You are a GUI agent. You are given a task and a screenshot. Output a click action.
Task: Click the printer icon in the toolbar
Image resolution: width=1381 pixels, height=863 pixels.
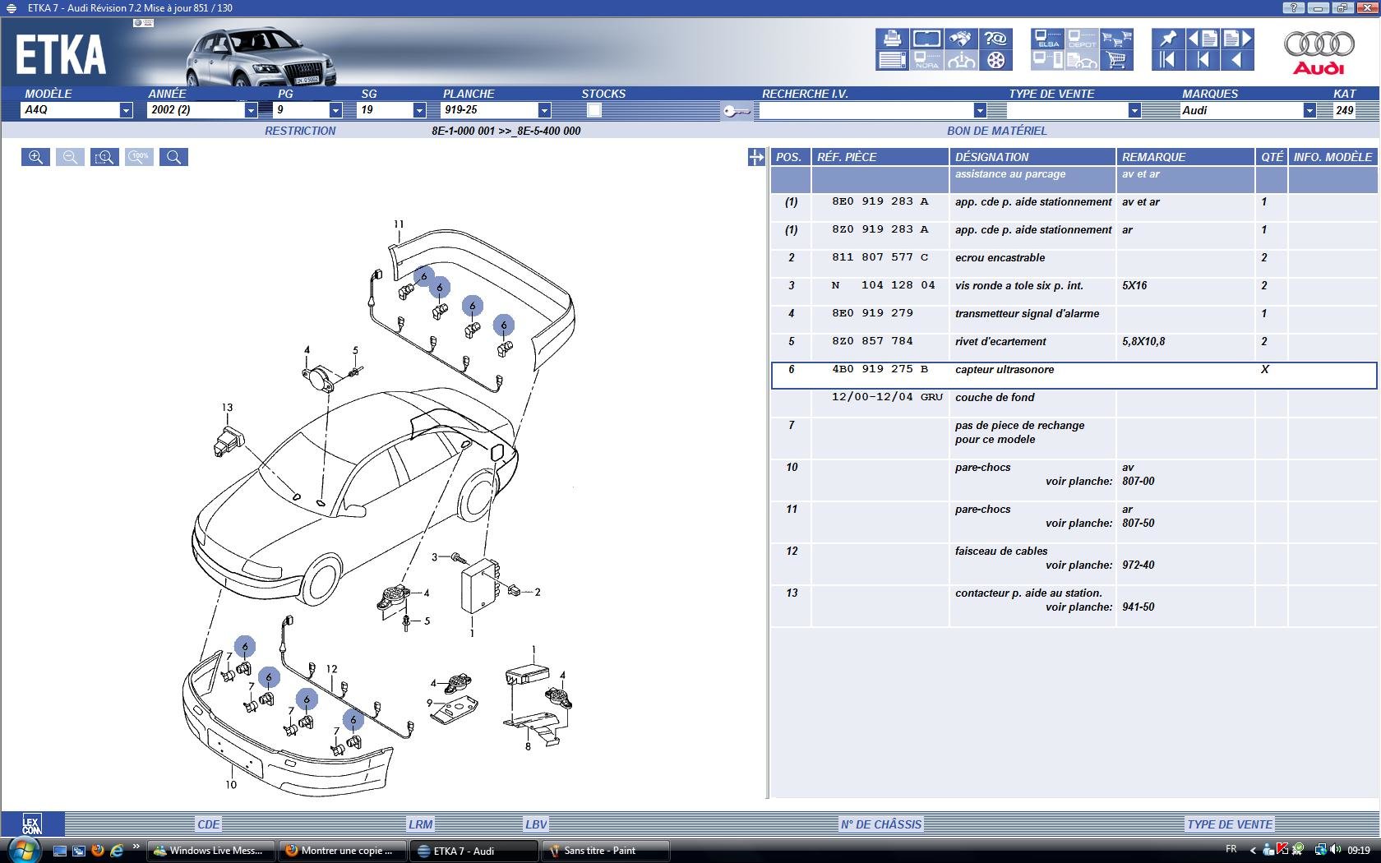point(891,39)
